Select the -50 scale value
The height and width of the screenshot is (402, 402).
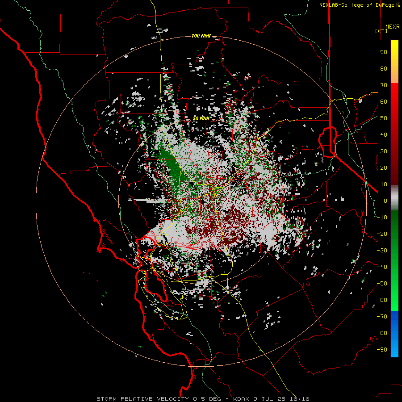click(382, 284)
